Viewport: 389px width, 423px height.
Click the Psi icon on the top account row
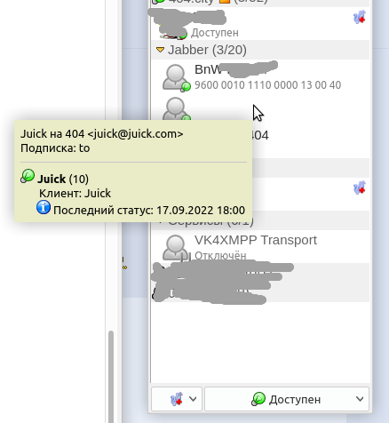point(360,18)
